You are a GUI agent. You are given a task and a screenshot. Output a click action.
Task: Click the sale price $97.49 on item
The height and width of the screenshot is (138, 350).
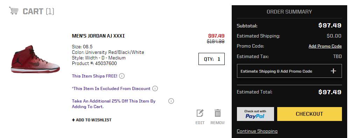216,36
